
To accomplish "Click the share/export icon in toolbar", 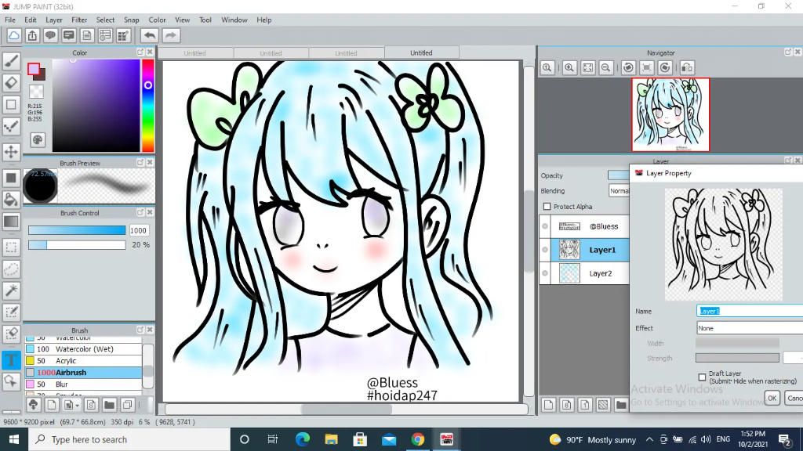I will [32, 35].
